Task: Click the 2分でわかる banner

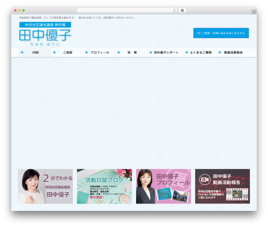Action: (46, 186)
